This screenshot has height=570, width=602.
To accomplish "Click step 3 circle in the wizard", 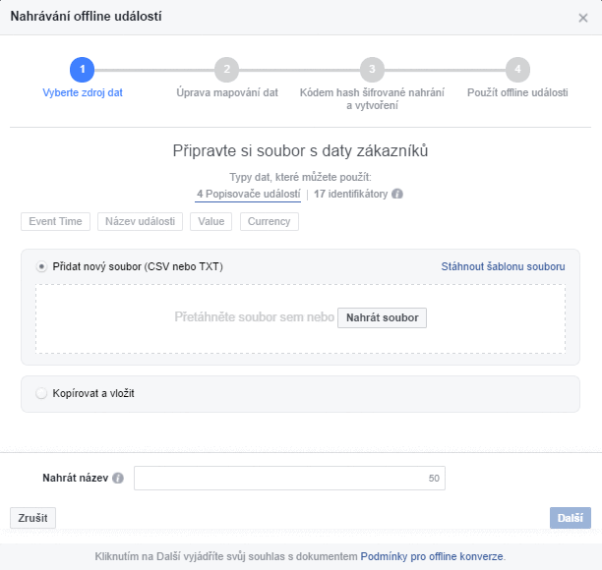I will click(x=372, y=69).
